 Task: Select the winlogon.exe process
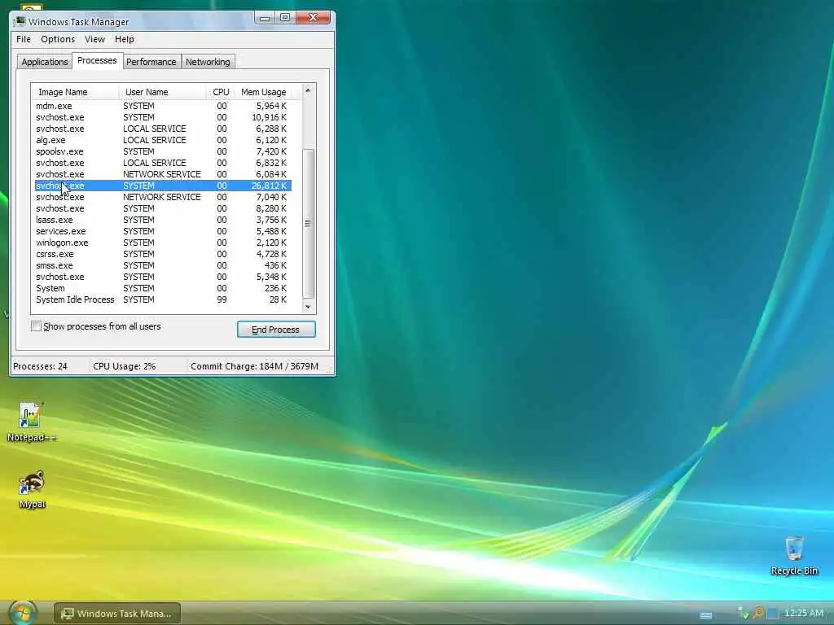click(163, 243)
